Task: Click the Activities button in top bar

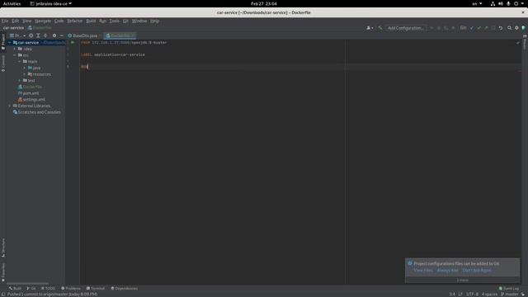Action: (12, 3)
